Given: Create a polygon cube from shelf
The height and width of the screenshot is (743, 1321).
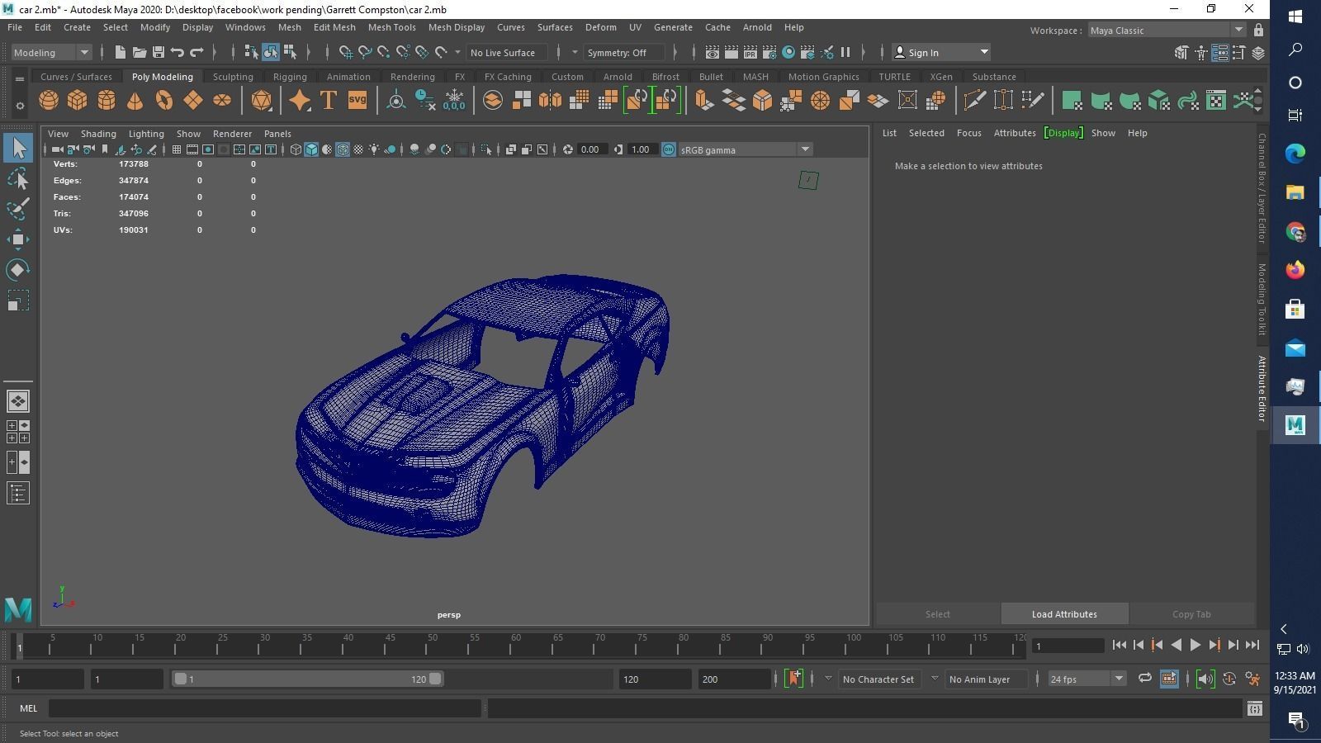Looking at the screenshot, I should point(78,101).
